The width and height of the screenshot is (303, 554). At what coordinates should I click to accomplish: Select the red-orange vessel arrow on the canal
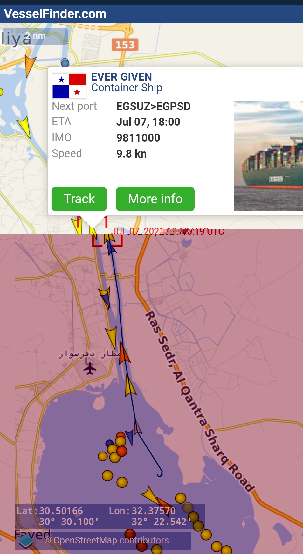[x=124, y=354]
